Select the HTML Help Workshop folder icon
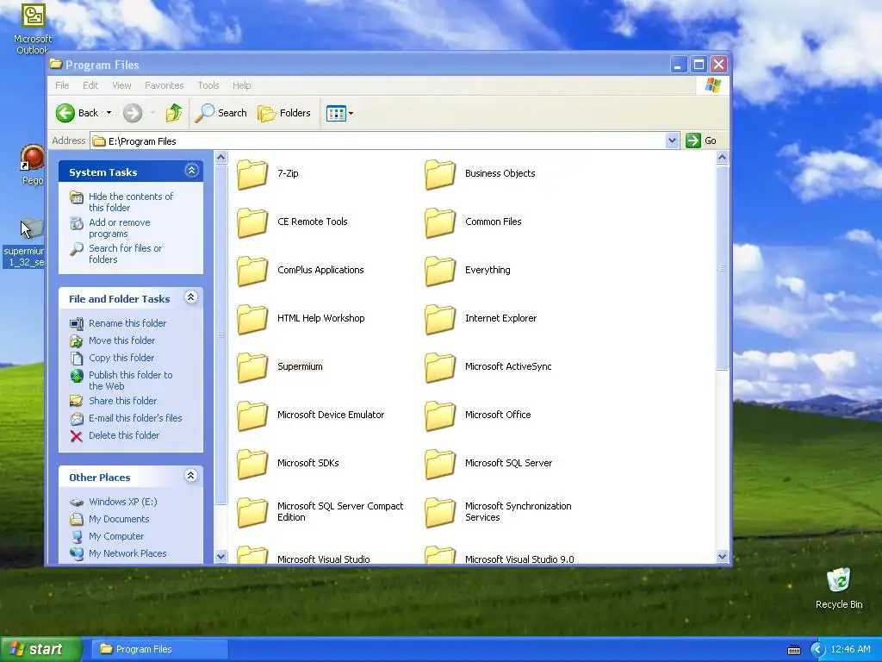 point(252,319)
